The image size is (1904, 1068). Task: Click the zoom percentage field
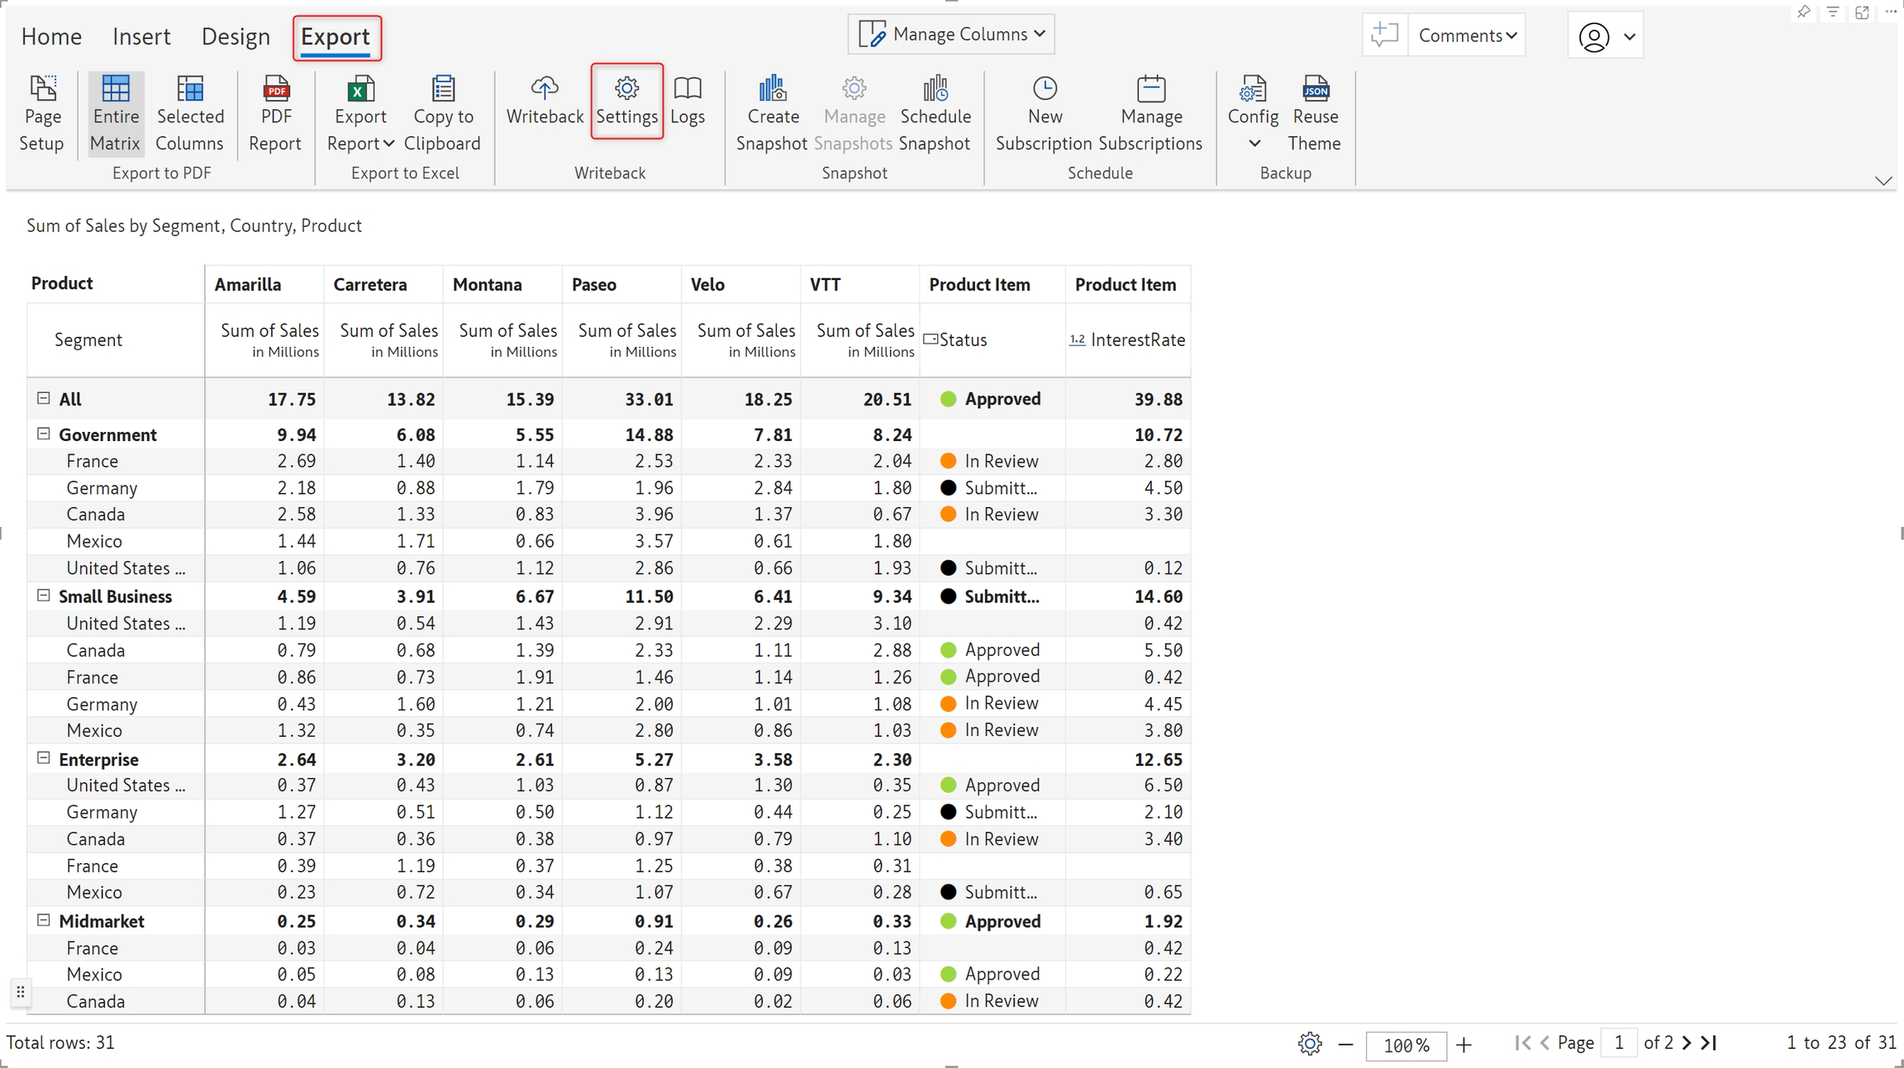click(x=1406, y=1045)
